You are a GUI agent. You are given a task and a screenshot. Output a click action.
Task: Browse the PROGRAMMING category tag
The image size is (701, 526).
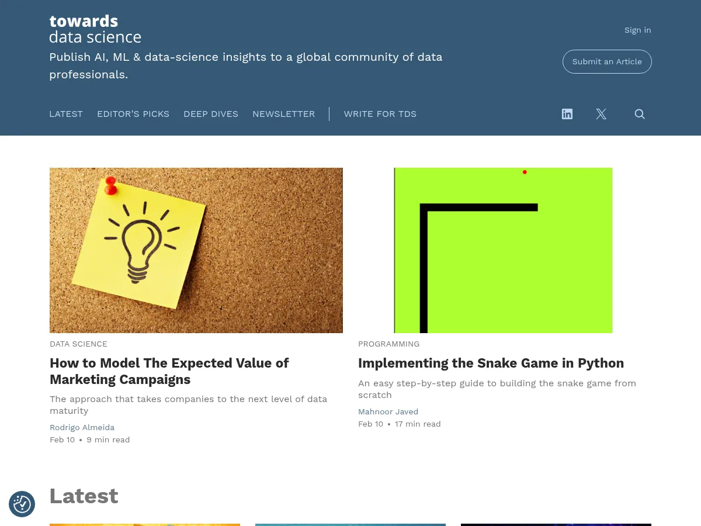388,344
